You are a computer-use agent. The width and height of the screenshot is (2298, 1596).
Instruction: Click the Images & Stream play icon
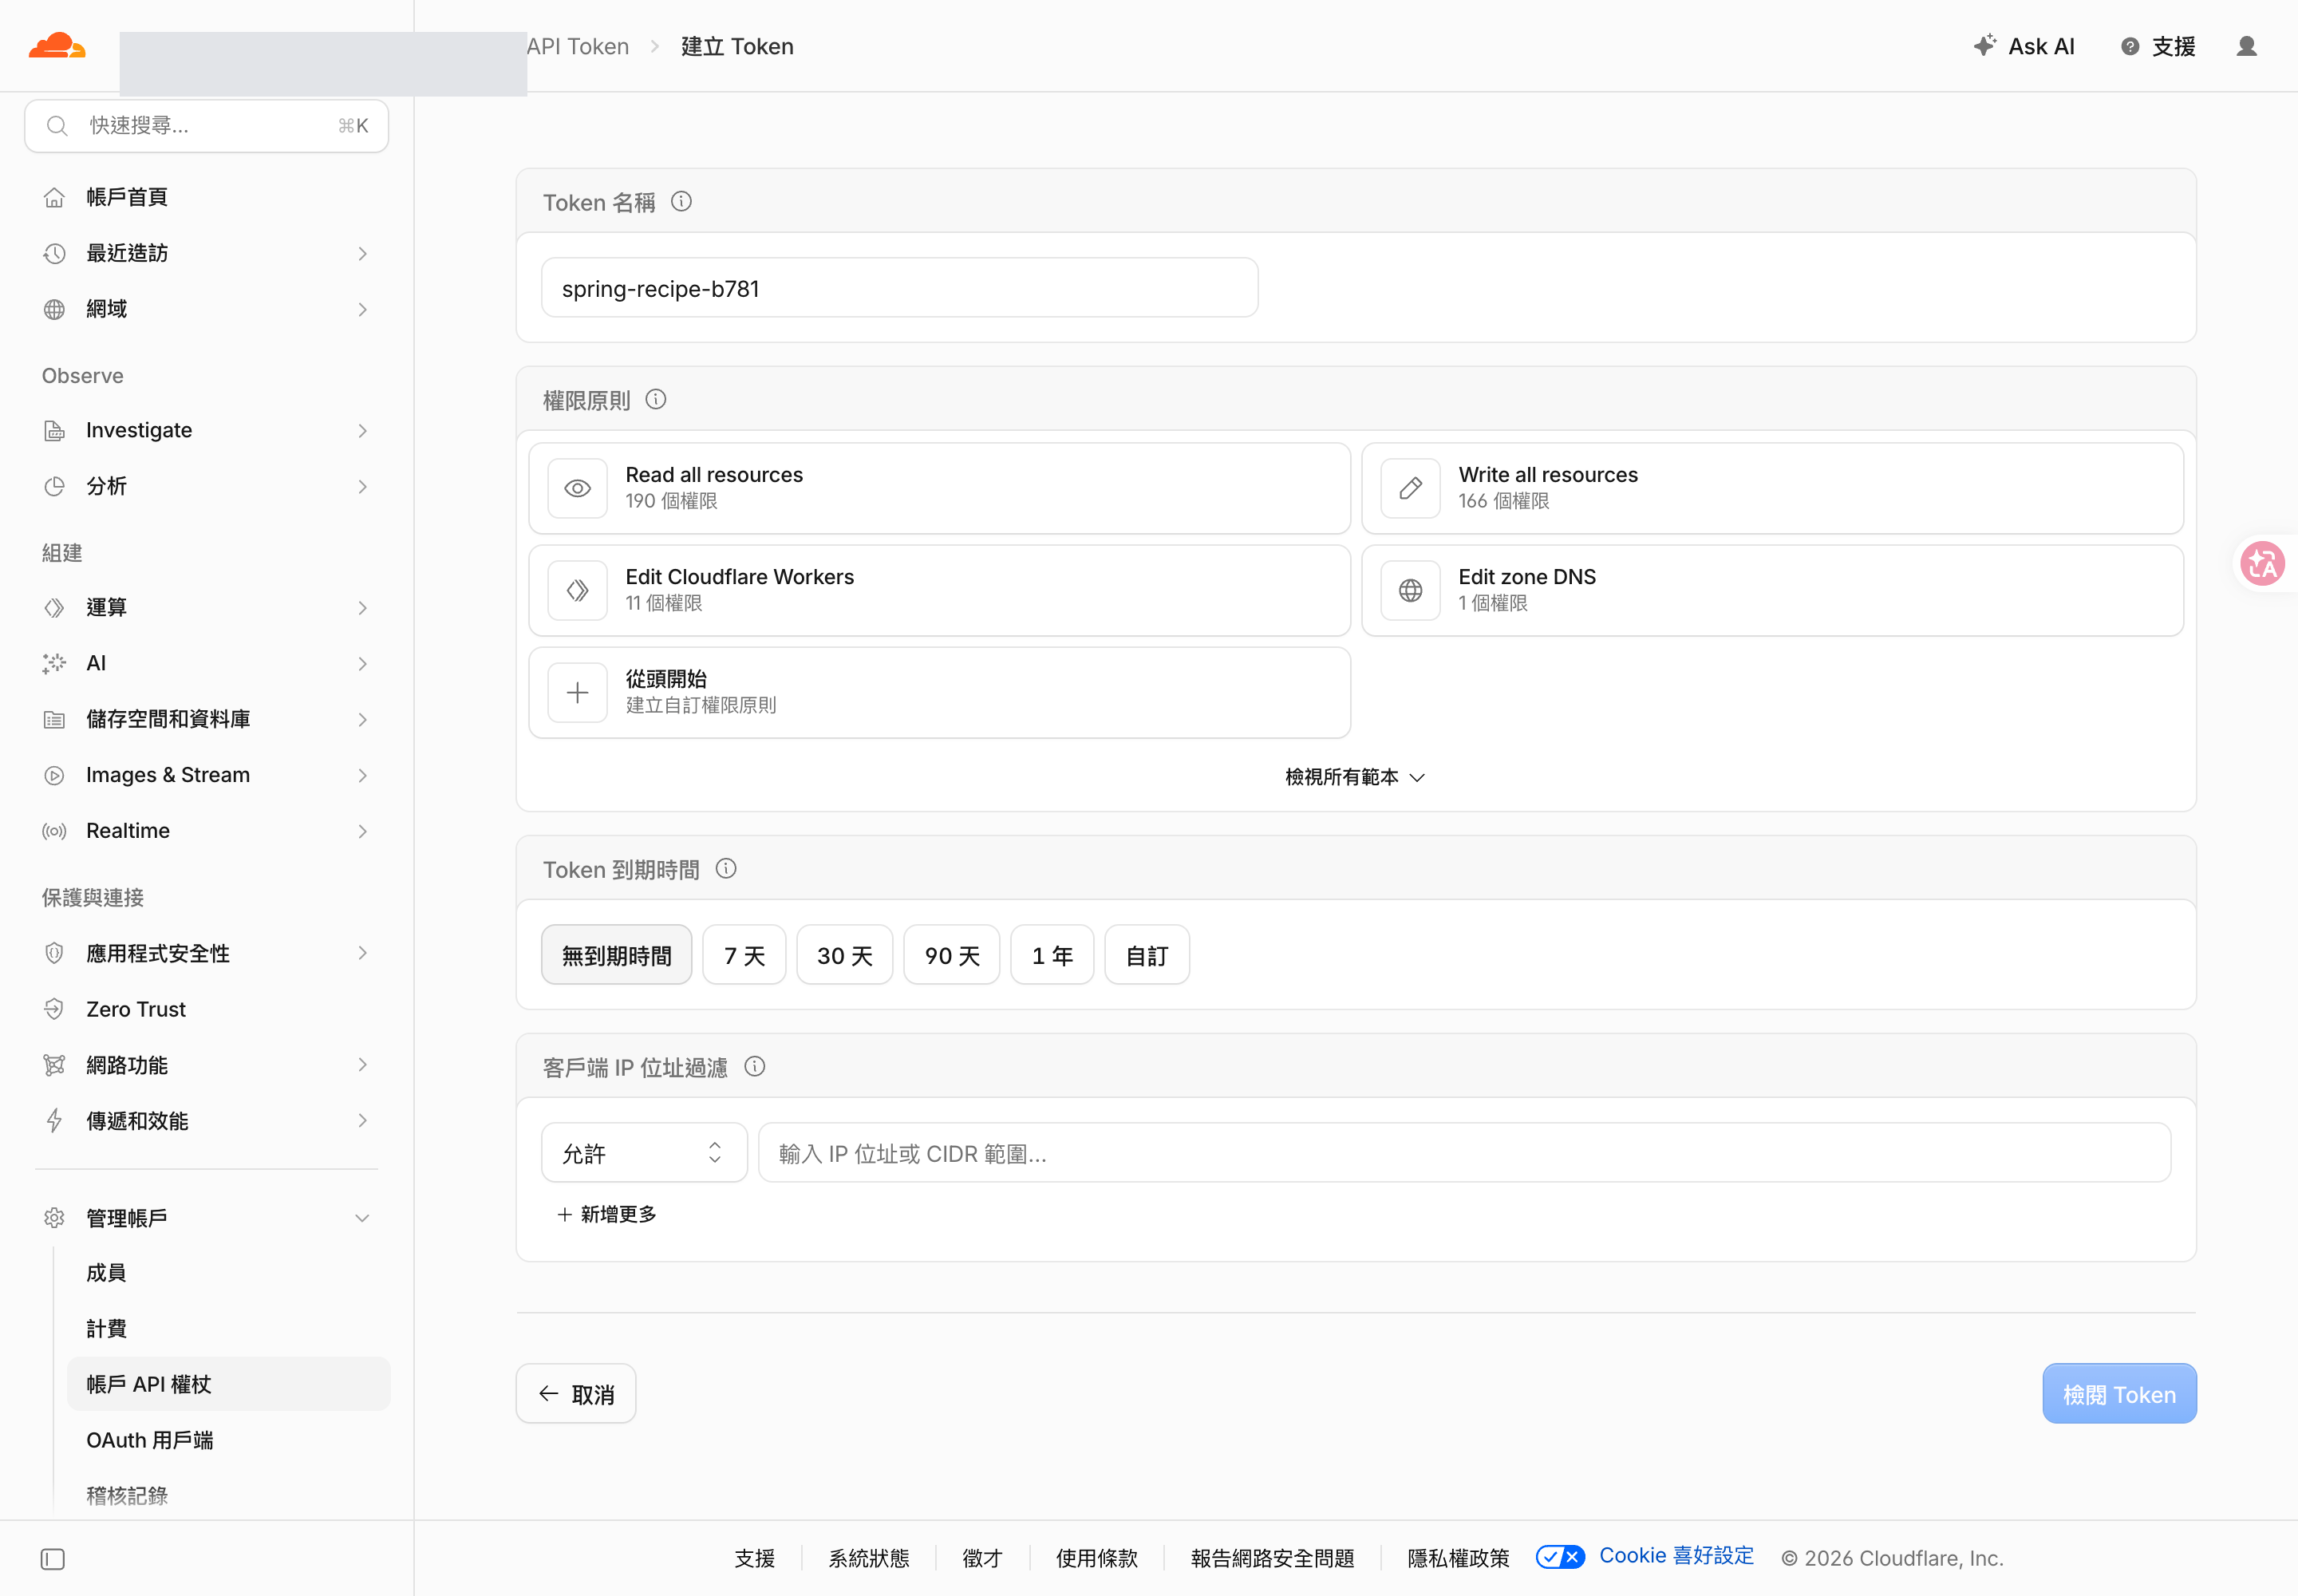point(54,776)
